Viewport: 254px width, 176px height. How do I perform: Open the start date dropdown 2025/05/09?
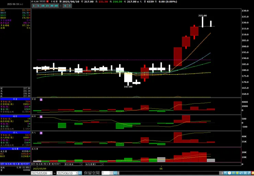point(51,173)
